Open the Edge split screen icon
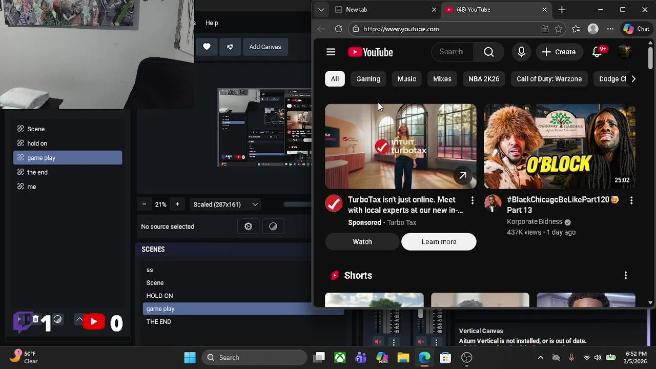The image size is (656, 369). [545, 29]
